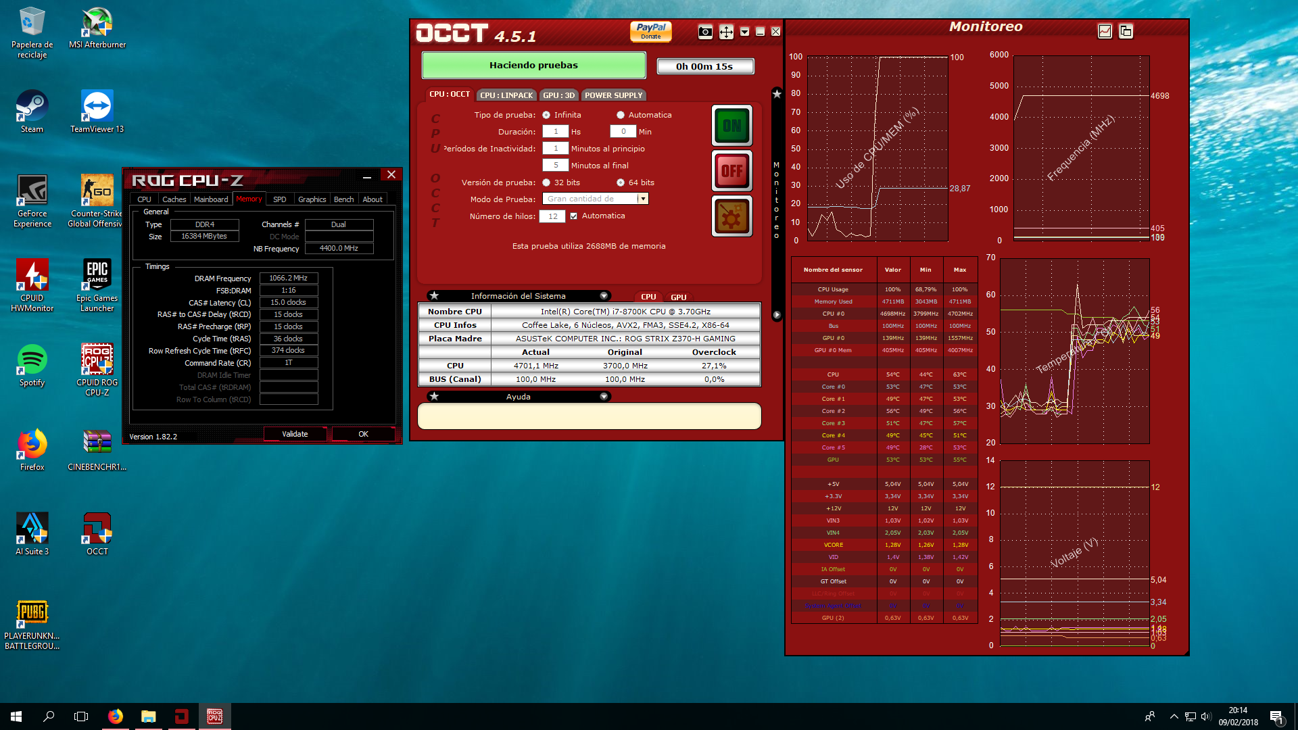Open About tab in CPU-Z
Viewport: 1298px width, 730px height.
coord(372,199)
